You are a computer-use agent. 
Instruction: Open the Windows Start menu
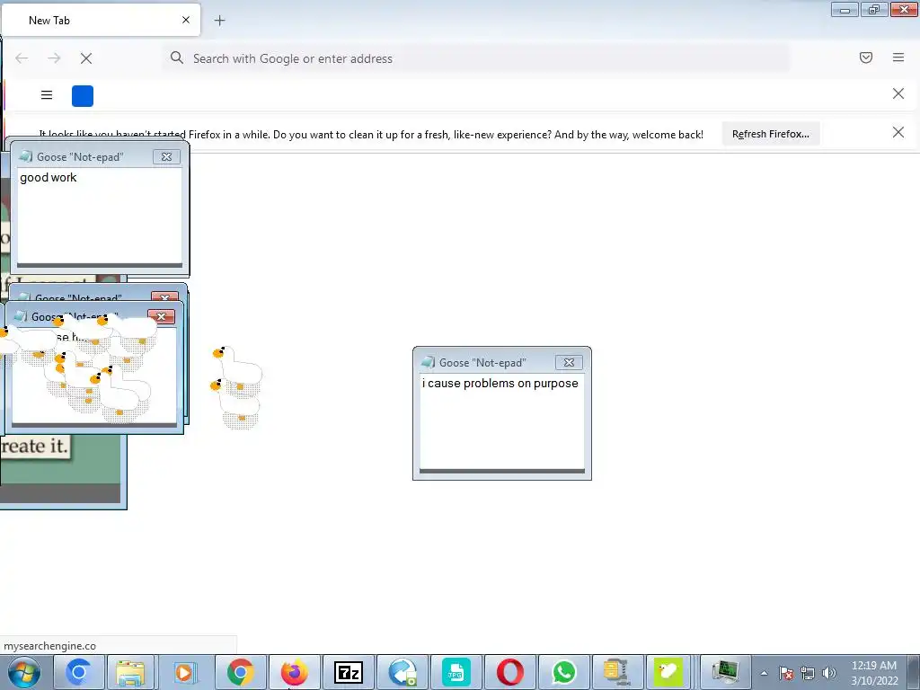click(24, 672)
